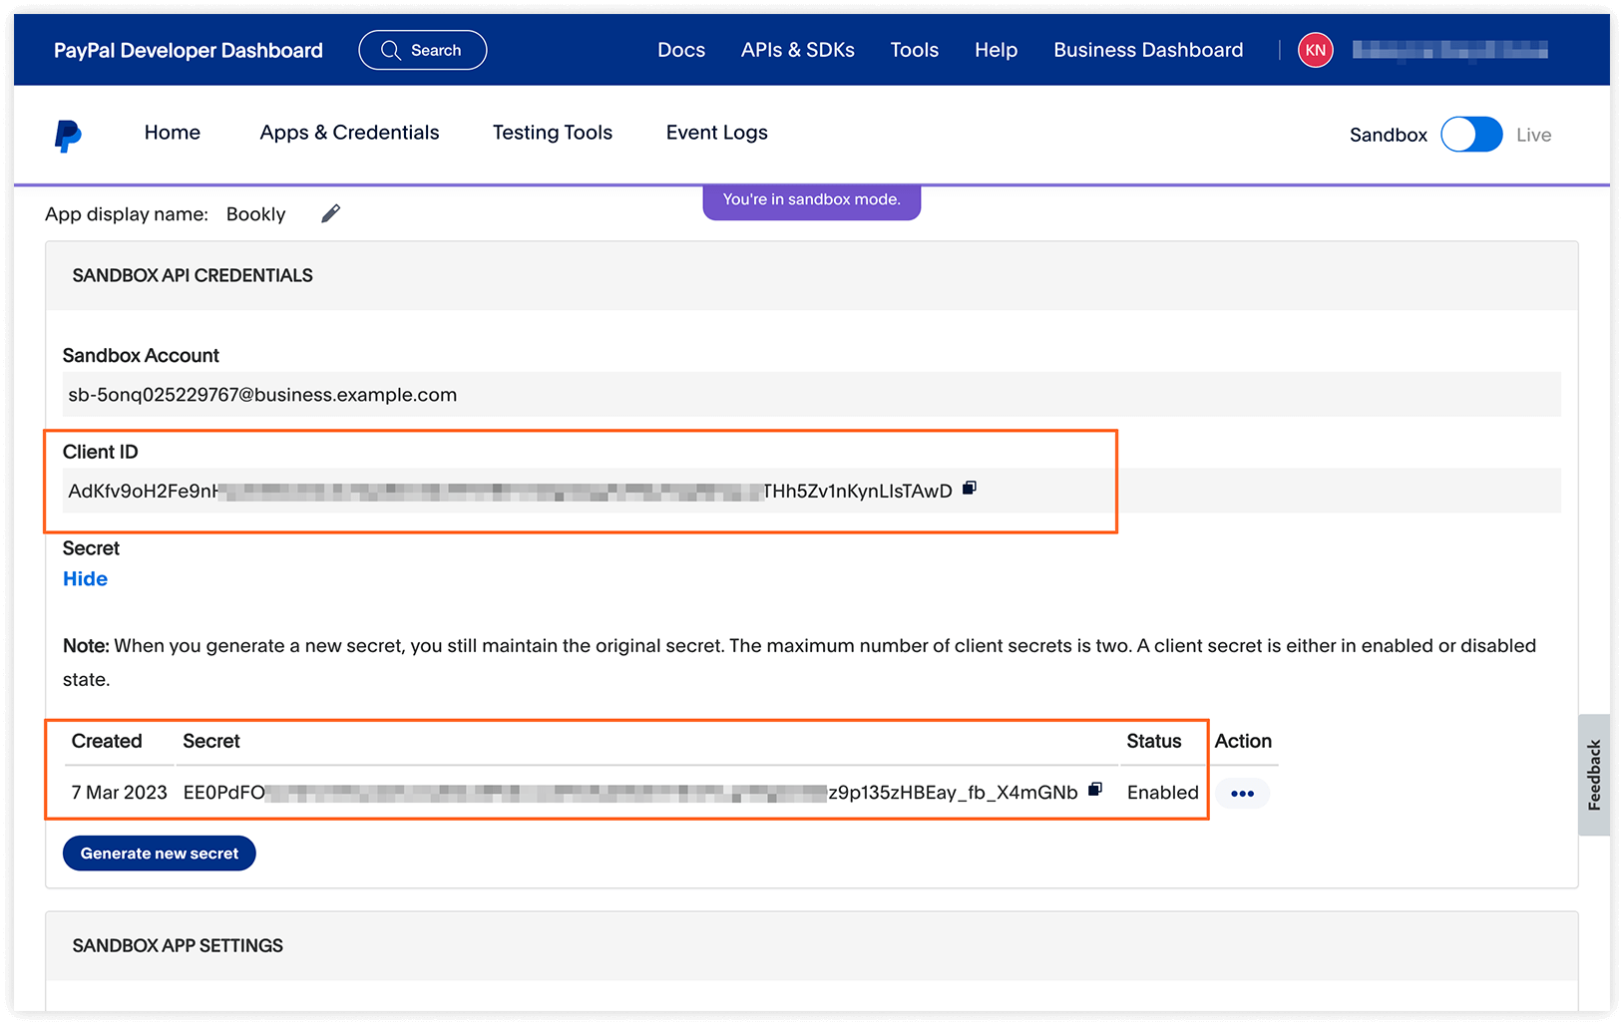Click the PayPal logo icon
Image resolution: width=1624 pixels, height=1025 pixels.
[68, 135]
